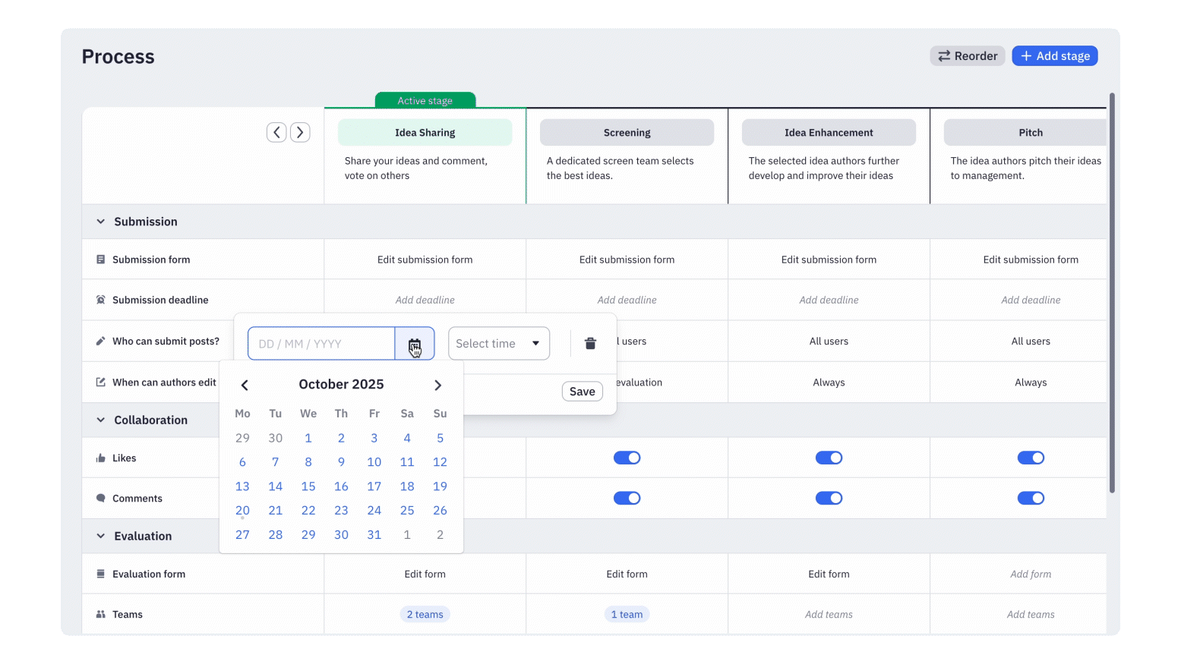Go to next month in calendar
Screen dimensions: 1181x664
coord(437,385)
